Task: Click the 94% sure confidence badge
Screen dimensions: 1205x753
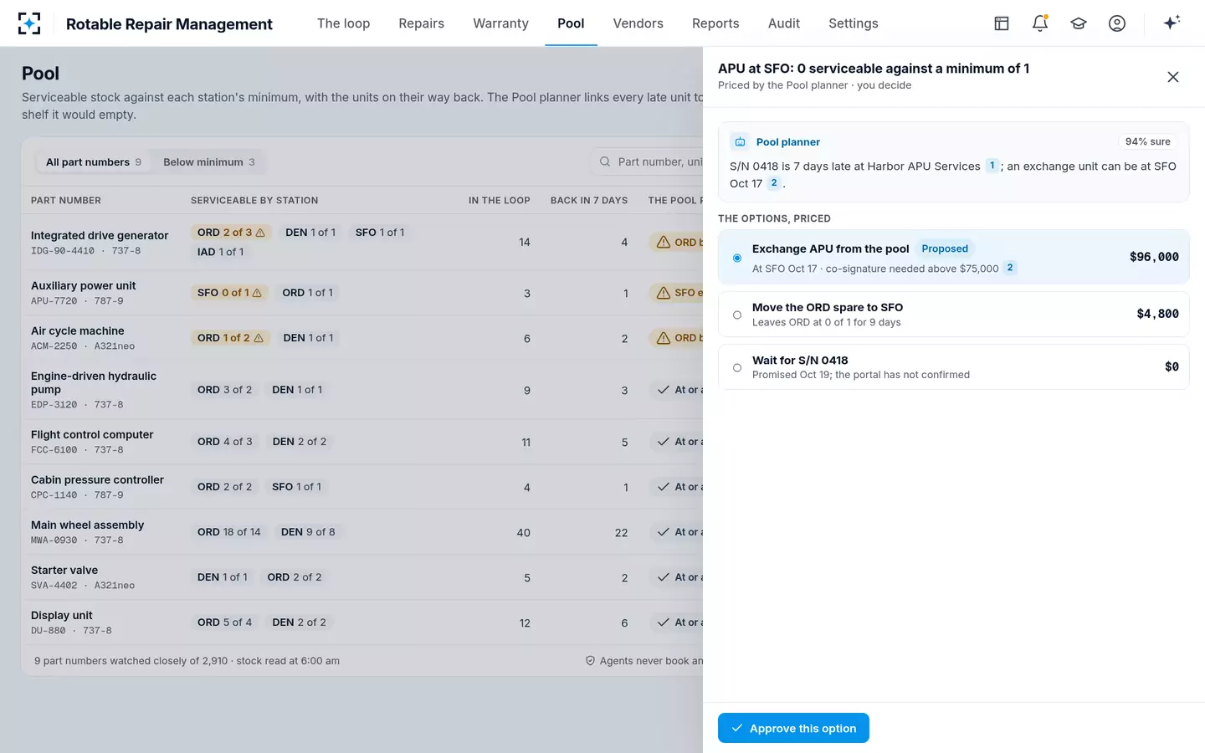Action: pos(1147,141)
